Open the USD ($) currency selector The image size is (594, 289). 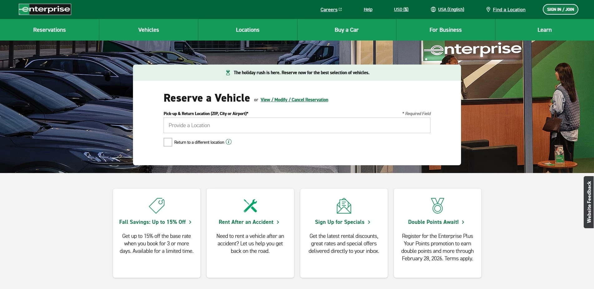[x=401, y=9]
